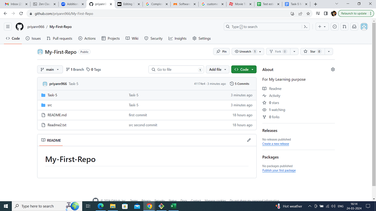Follow the Create a new release link

[x=275, y=143]
